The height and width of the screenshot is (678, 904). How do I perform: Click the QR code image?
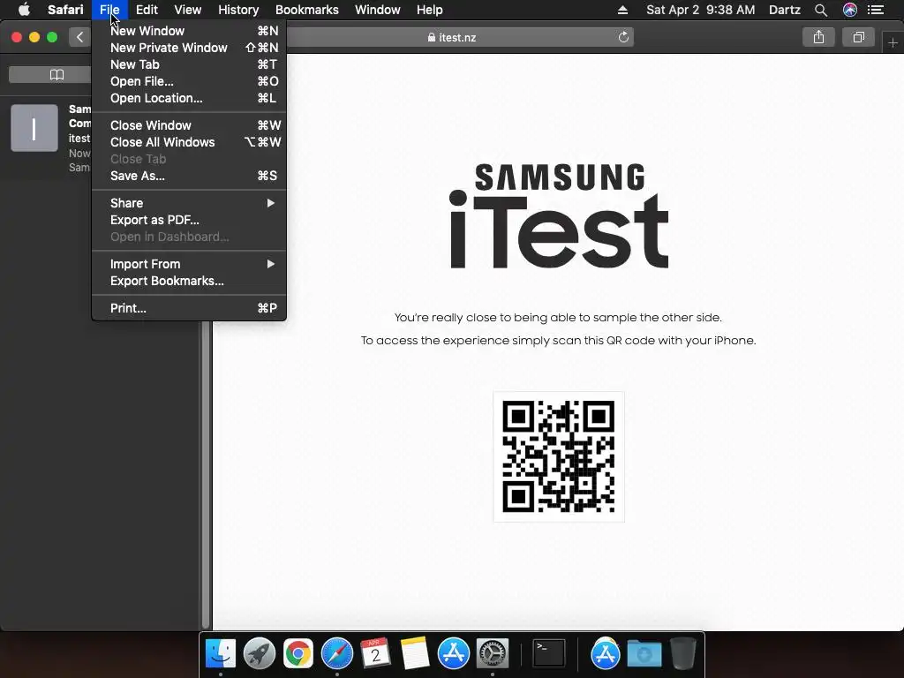[559, 456]
